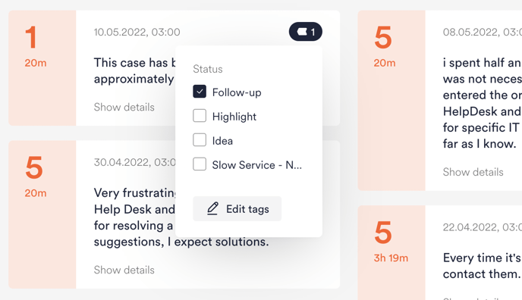The height and width of the screenshot is (300, 522).
Task: Click the 10.05.2022, 03:00 timestamp
Action: click(x=137, y=33)
